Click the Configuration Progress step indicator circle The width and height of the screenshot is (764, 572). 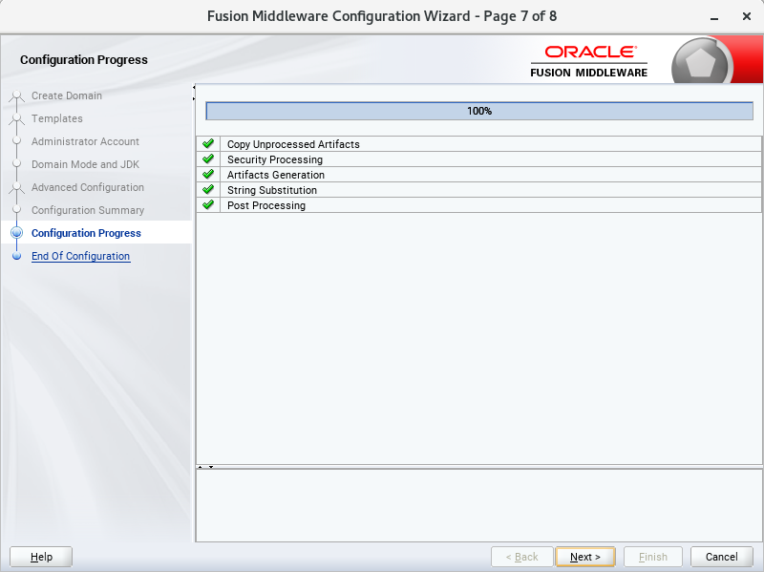point(16,233)
